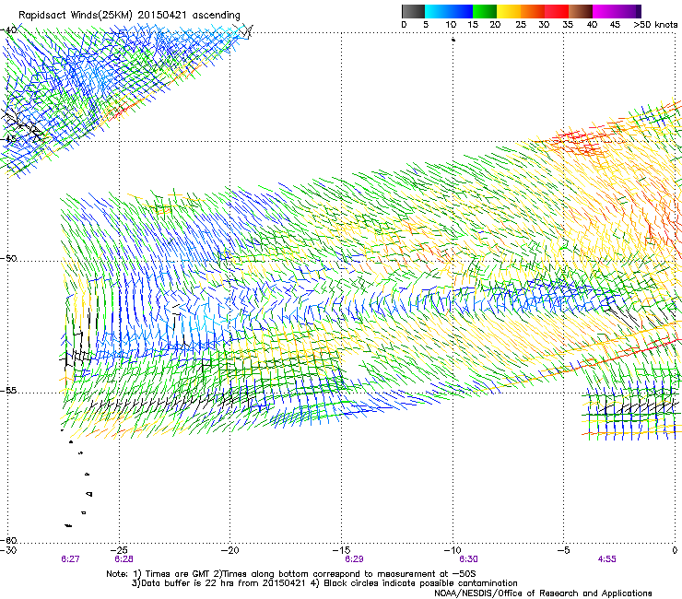Click the purple '6:28' swath time label
The width and height of the screenshot is (682, 599).
click(x=124, y=559)
